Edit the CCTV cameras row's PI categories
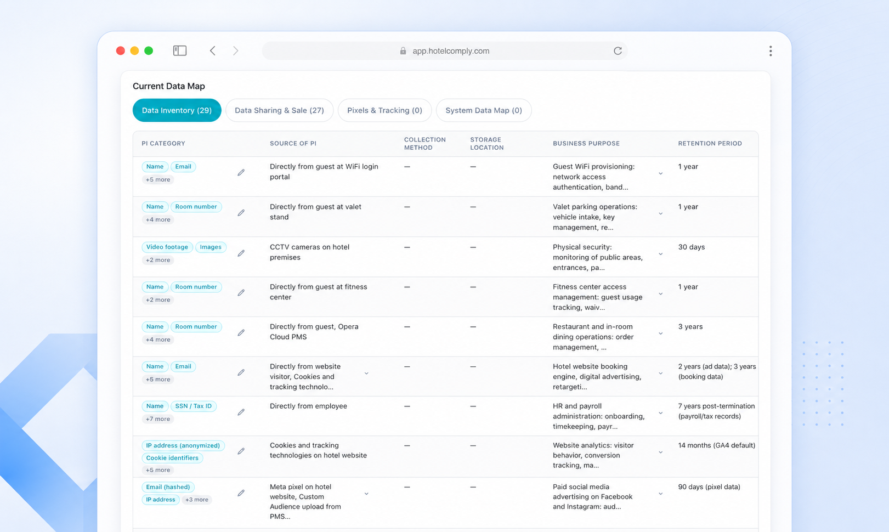Screen dimensions: 889x532 241,253
